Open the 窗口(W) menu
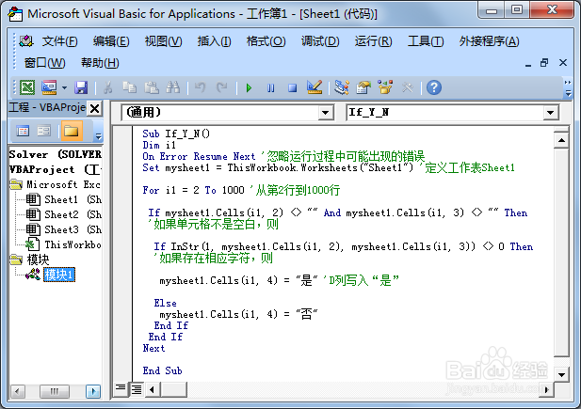 click(44, 63)
